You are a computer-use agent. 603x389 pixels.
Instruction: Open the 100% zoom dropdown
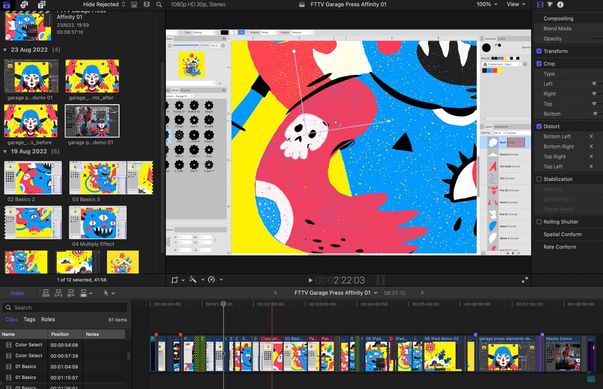pyautogui.click(x=487, y=4)
